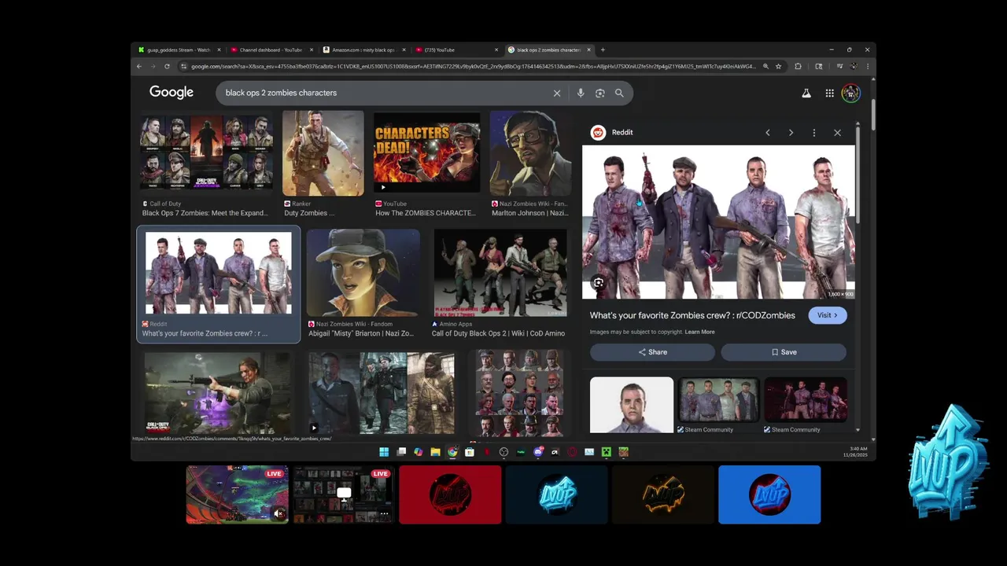Open the Learn More copyright link
Screen dimensions: 1007x566
coord(699,332)
